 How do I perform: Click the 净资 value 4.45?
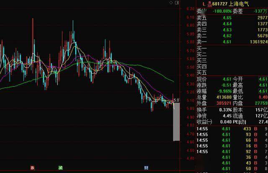click(227, 116)
